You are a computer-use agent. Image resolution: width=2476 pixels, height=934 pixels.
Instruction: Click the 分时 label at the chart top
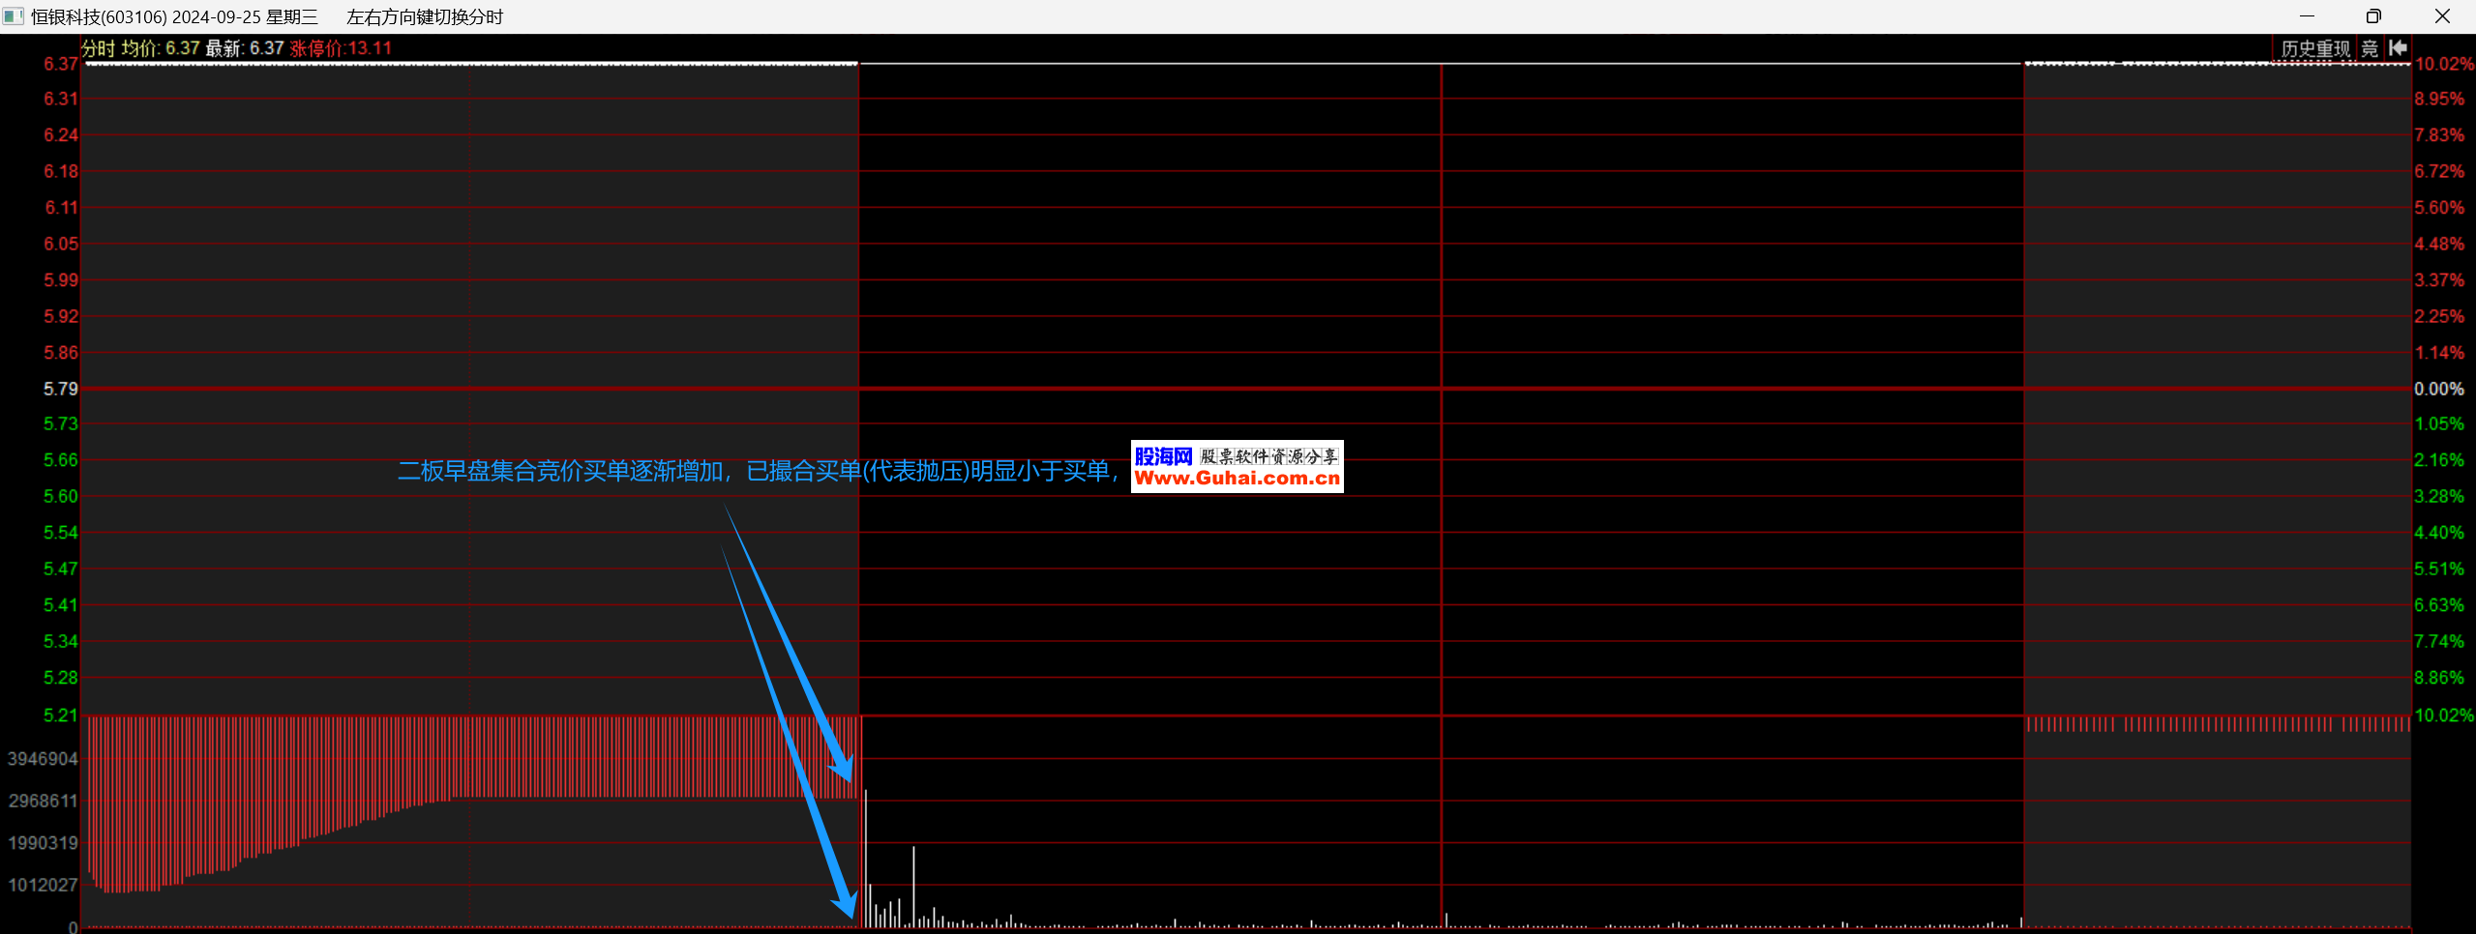[x=98, y=48]
